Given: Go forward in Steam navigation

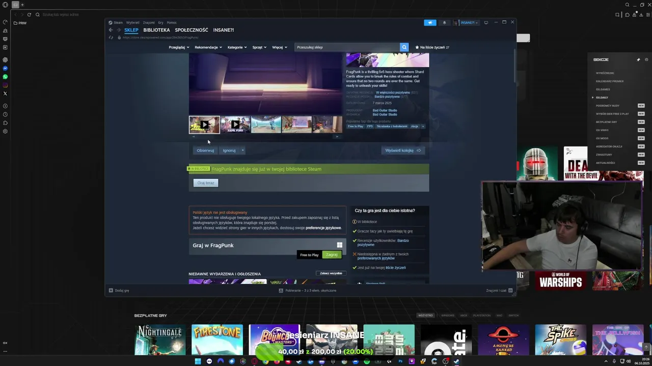Looking at the screenshot, I should click(118, 30).
